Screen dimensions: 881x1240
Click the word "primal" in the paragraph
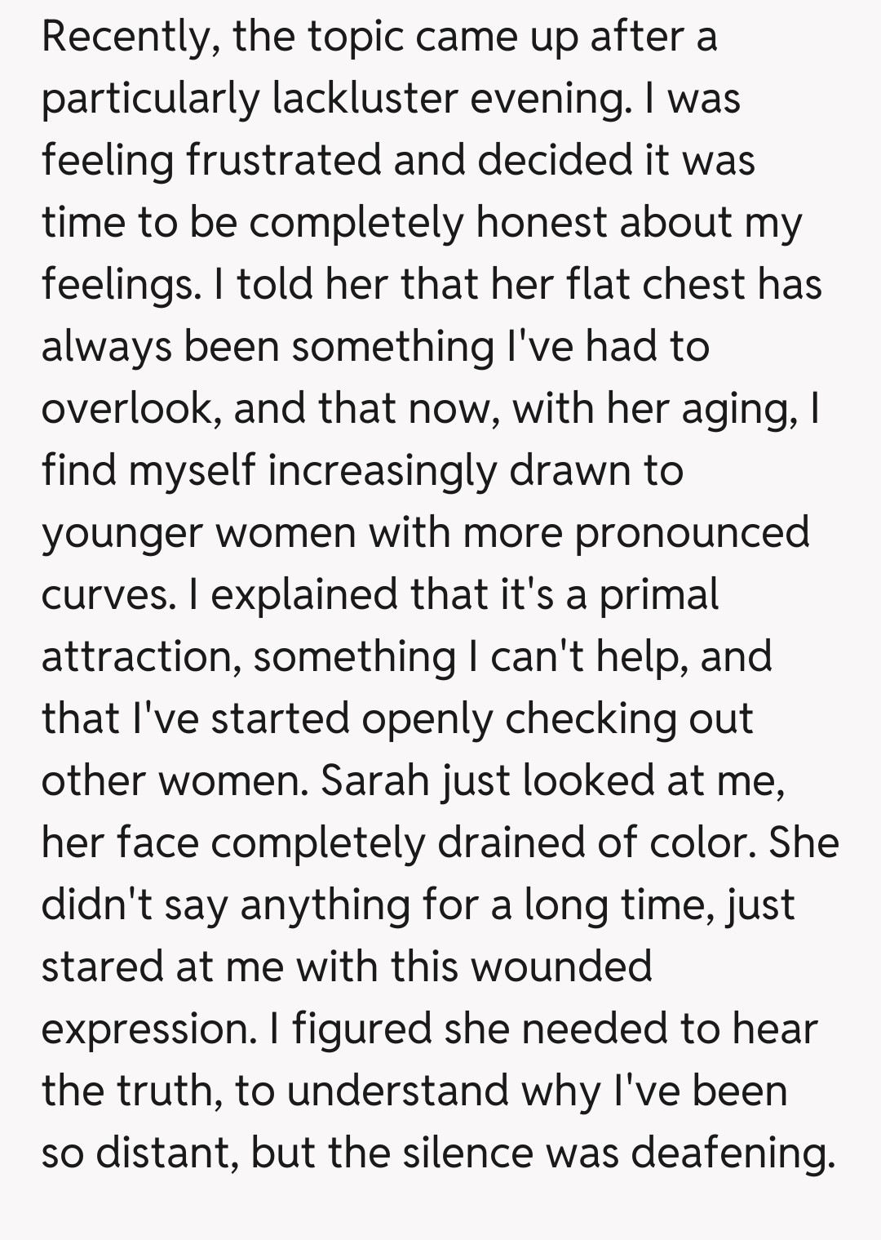[x=659, y=596]
